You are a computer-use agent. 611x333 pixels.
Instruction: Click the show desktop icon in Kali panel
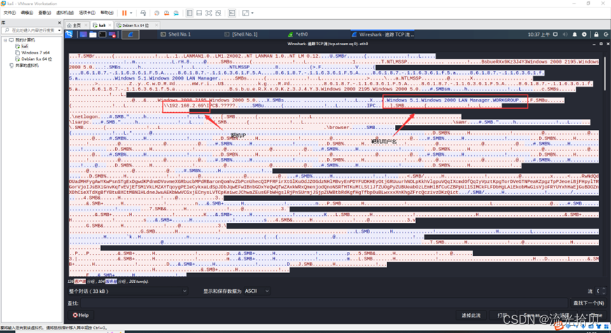coord(83,35)
